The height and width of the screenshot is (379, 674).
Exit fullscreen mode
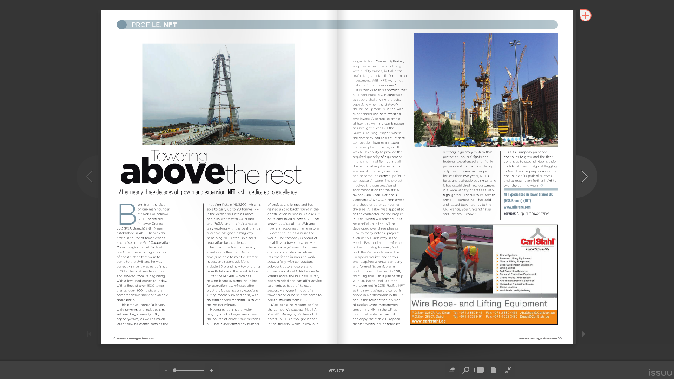(508, 370)
